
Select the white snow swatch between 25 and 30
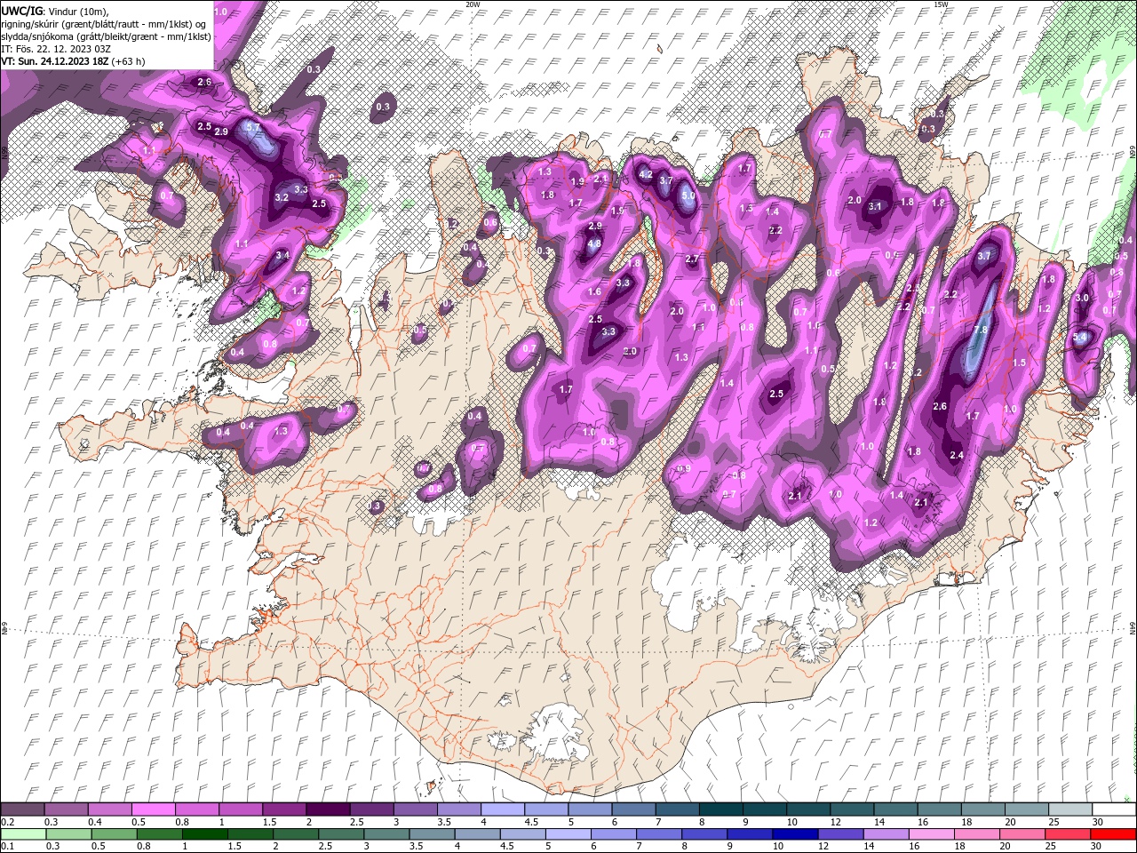tap(1069, 810)
